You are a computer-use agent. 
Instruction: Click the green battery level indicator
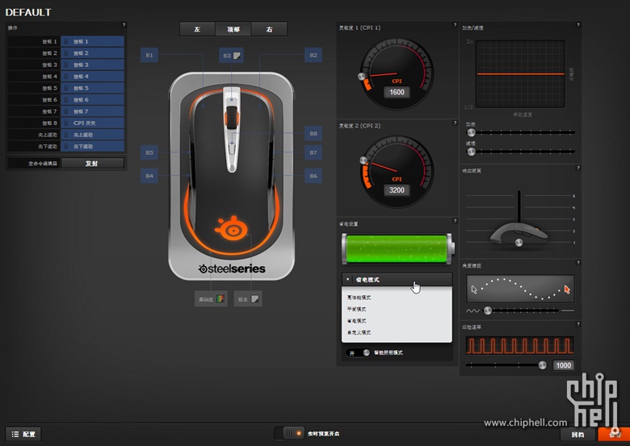(397, 249)
